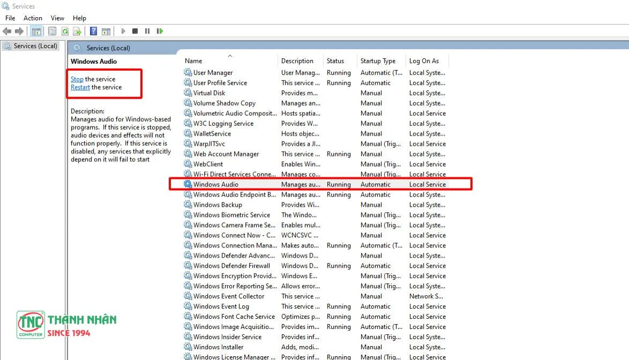Click the Back navigation arrow

tap(7, 31)
